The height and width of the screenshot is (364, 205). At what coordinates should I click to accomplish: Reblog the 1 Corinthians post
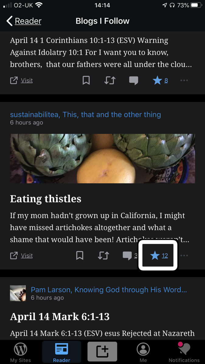tap(110, 80)
